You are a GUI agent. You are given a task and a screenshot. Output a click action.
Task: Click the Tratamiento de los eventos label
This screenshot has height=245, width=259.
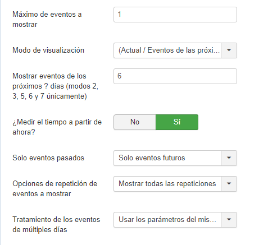(x=56, y=225)
